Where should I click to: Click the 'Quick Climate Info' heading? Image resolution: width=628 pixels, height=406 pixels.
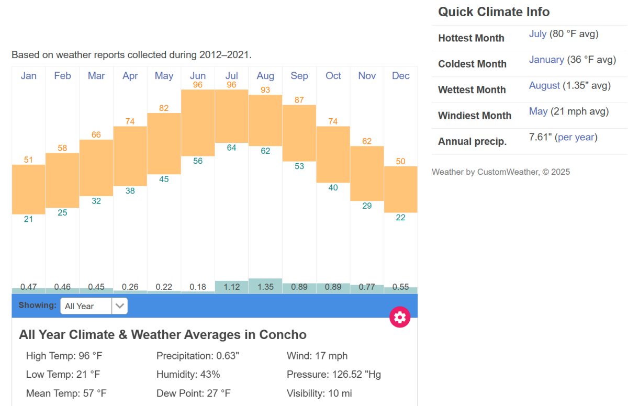click(x=494, y=12)
